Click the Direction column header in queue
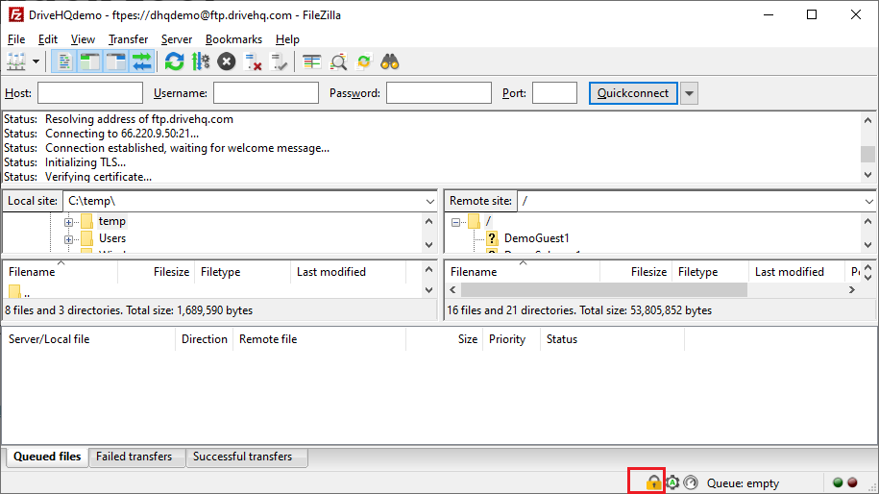 pos(204,339)
